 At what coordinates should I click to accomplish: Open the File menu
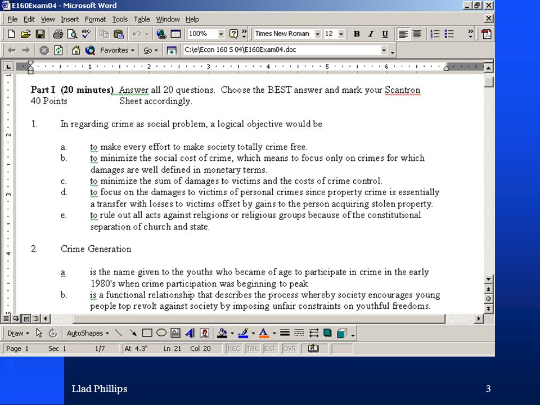[x=12, y=19]
